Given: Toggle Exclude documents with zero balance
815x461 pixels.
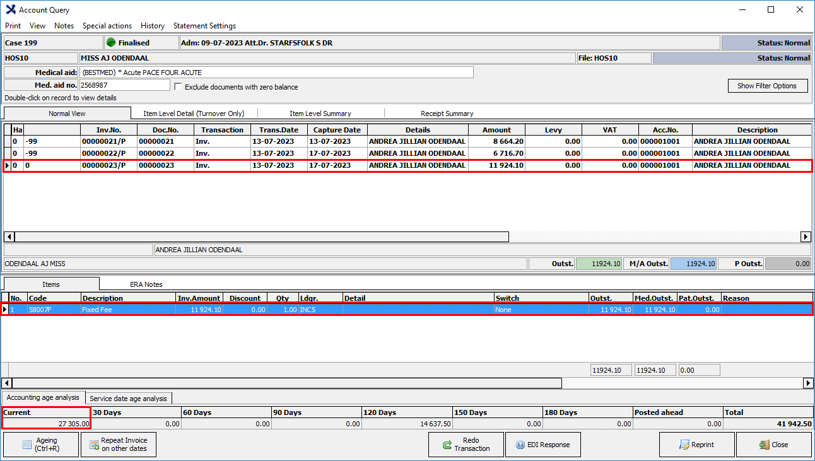Looking at the screenshot, I should (x=178, y=86).
